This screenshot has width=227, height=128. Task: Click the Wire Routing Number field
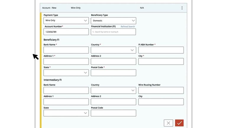pos(161,90)
